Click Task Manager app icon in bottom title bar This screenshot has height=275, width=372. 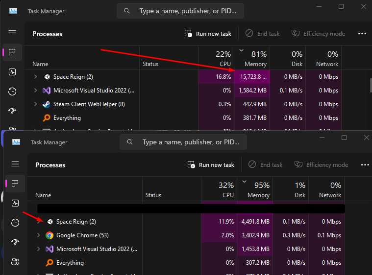(16, 142)
